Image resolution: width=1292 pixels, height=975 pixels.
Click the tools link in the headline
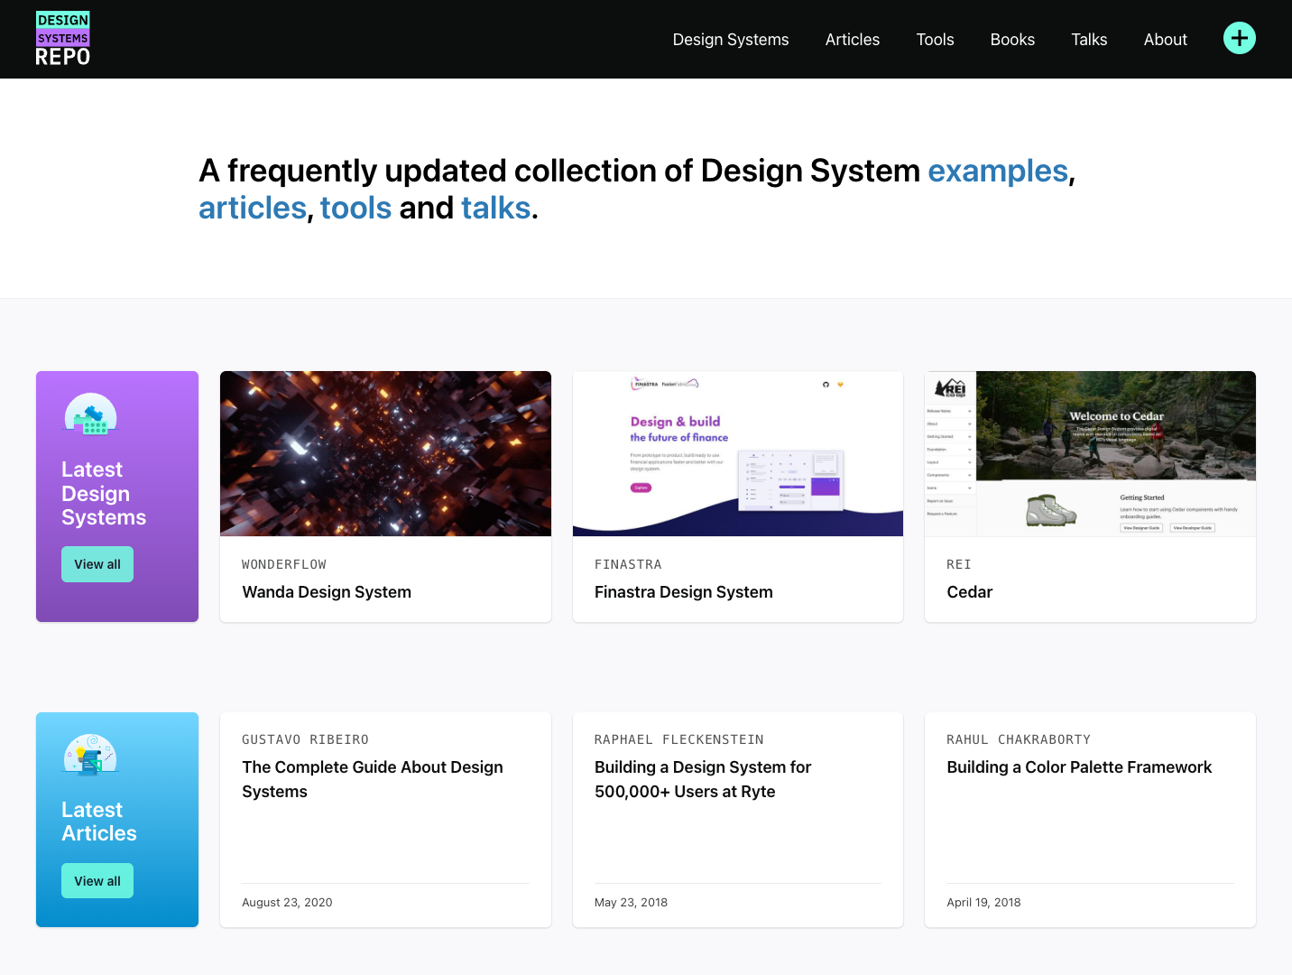pos(355,208)
